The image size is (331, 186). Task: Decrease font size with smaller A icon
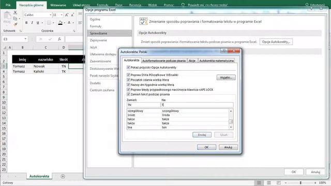coord(72,15)
